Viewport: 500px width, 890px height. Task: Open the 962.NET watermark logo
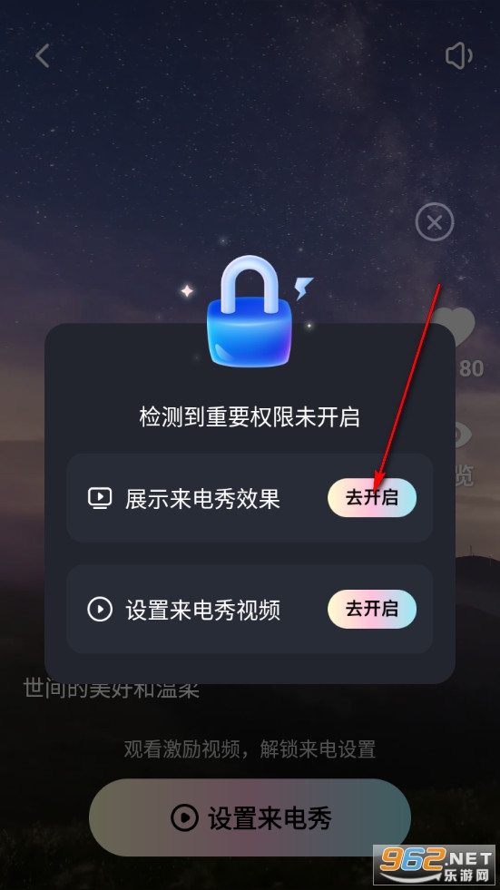point(436,866)
